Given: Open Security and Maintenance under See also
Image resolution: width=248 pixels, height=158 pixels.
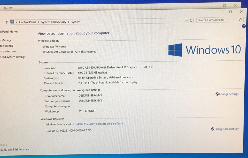Looking at the screenshot, I should (x=14, y=149).
